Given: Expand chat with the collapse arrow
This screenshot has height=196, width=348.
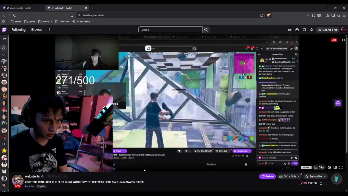Looking at the screenshot, I should click(343, 40).
